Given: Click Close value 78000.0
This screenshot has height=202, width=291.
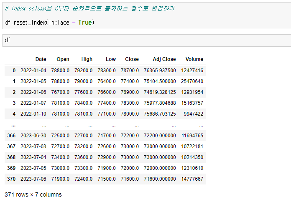Looking at the screenshot, I should point(130,114).
